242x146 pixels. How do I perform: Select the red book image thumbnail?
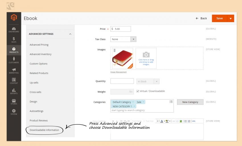coord(122,58)
